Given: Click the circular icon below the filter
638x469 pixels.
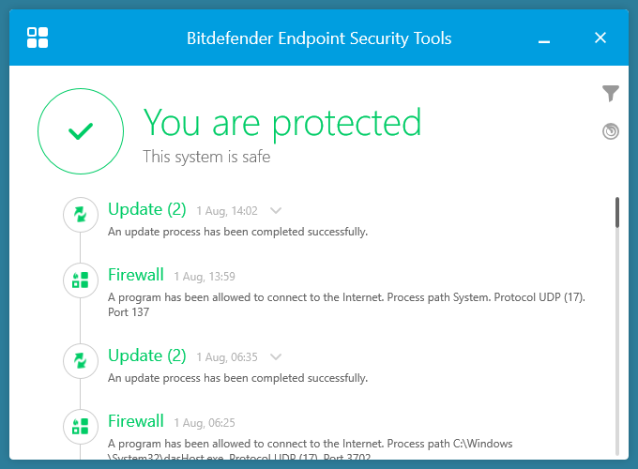Looking at the screenshot, I should (x=611, y=131).
